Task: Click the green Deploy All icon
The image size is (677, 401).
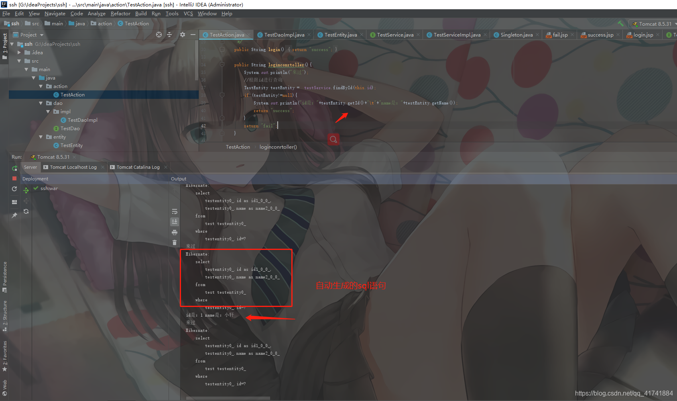Action: (26, 190)
